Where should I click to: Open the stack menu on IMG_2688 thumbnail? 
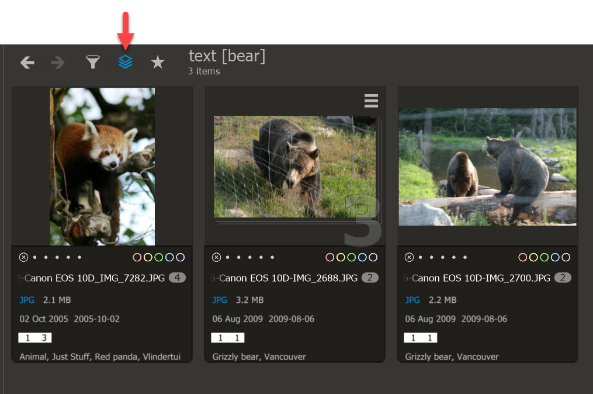point(371,101)
